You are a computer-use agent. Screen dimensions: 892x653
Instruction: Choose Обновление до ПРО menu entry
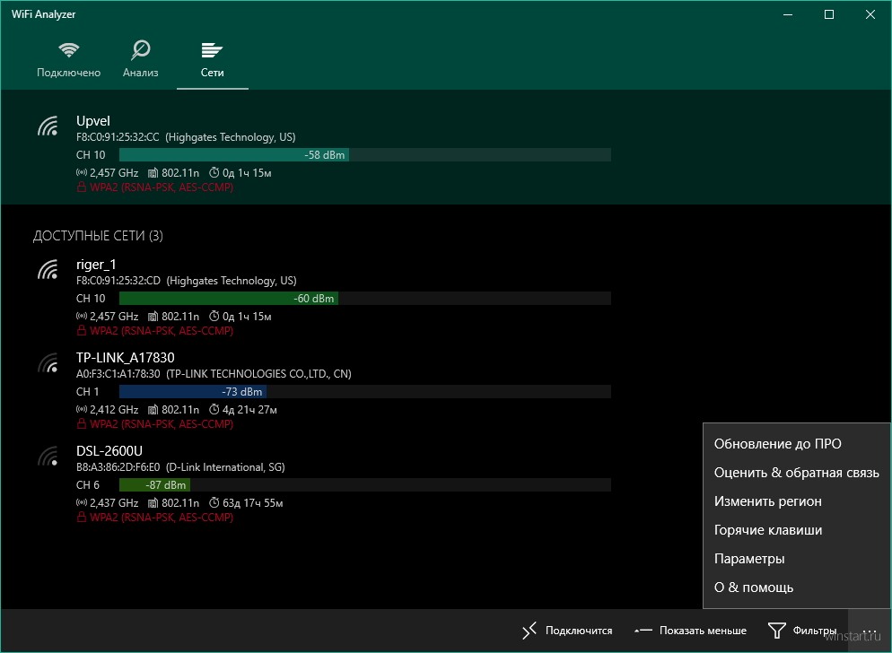[797, 444]
